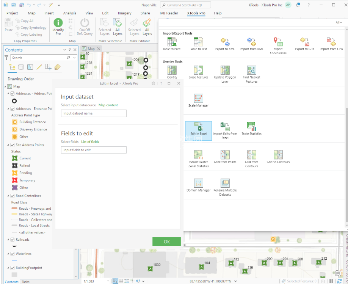Collapse the Road Centerlines layer legend
The height and width of the screenshot is (284, 348).
(8, 196)
